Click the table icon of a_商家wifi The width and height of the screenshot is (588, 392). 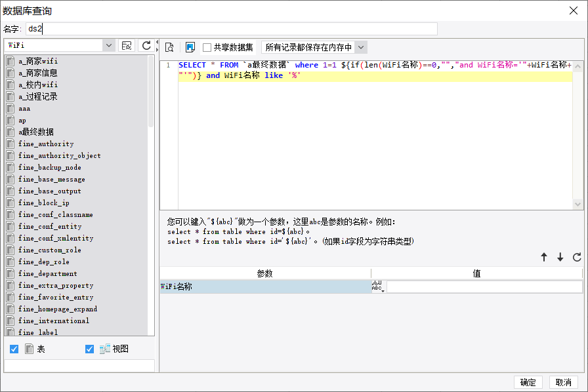tap(10, 61)
